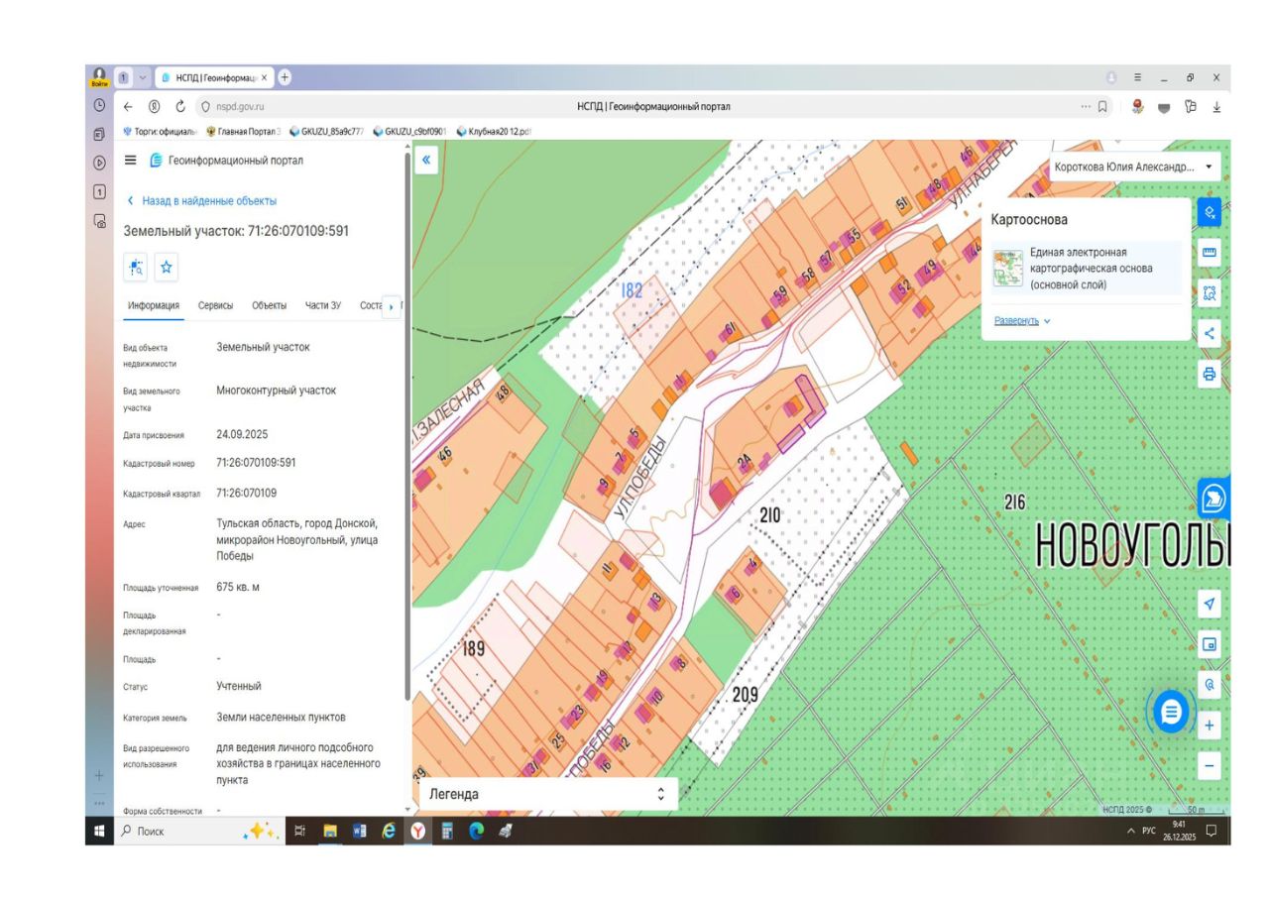Click the show object on map icon
The width and height of the screenshot is (1269, 897).
(136, 267)
